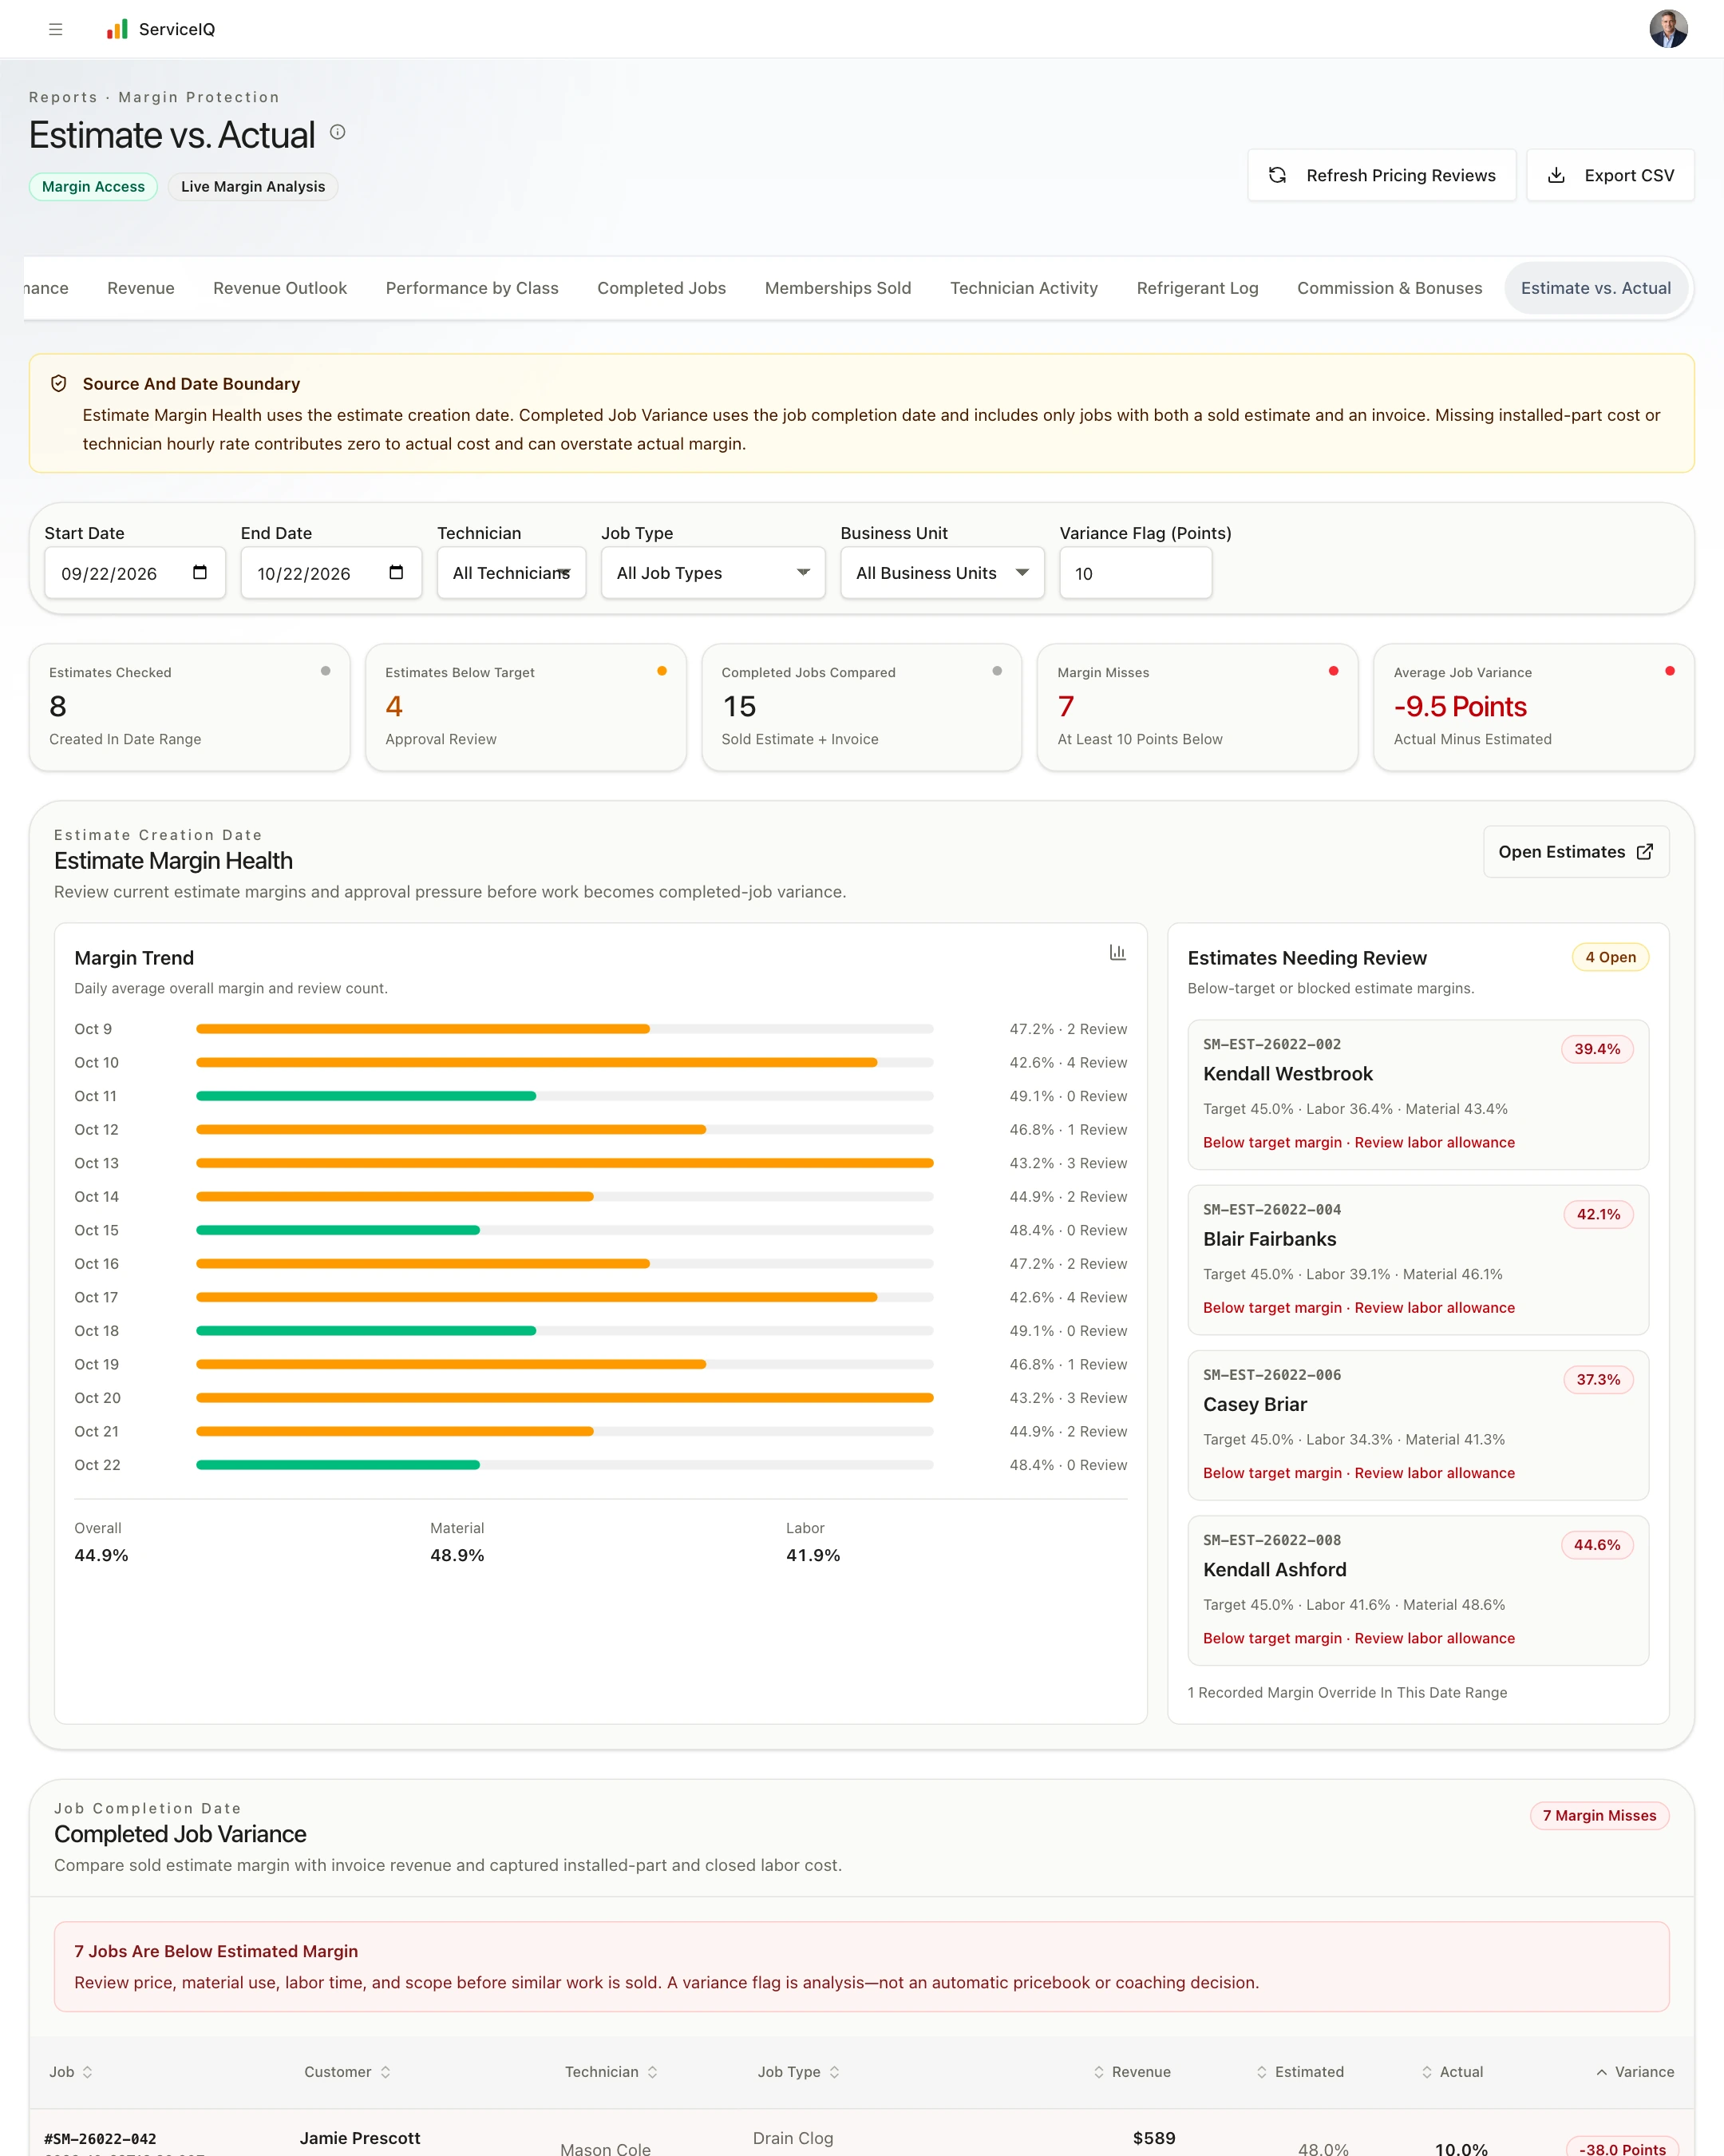This screenshot has width=1724, height=2156.
Task: Click the ServiceIQ bar-chart logo
Action: pos(118,29)
